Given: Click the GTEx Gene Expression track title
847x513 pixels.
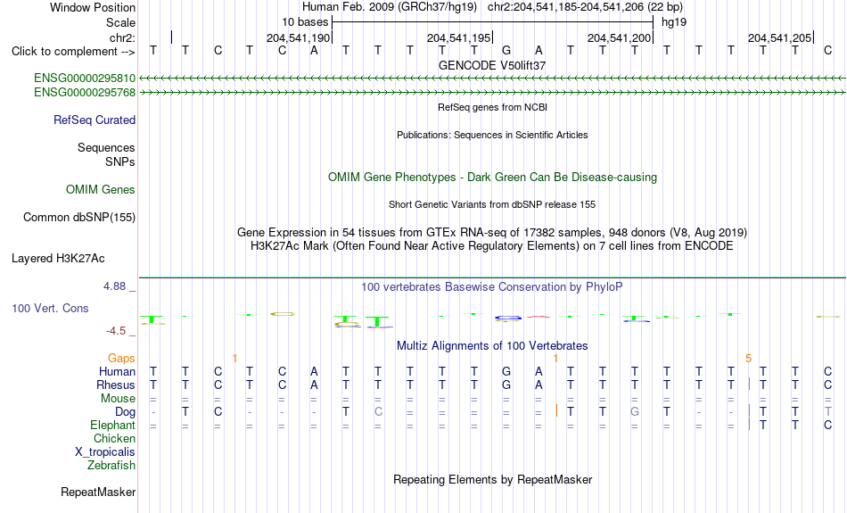Looking at the screenshot, I should pyautogui.click(x=492, y=233).
